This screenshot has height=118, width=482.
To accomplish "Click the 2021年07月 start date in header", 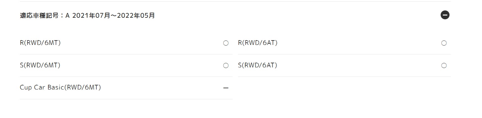I will pos(91,16).
